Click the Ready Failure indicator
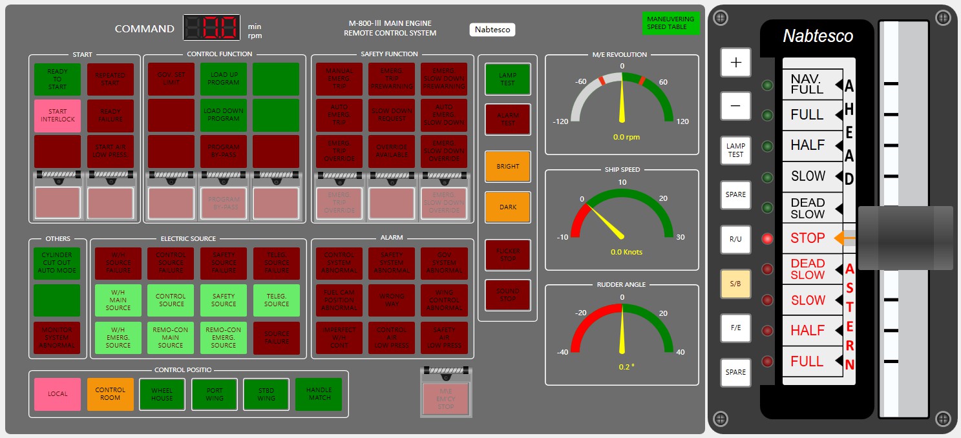Screen dimensions: 961x438 pos(111,116)
